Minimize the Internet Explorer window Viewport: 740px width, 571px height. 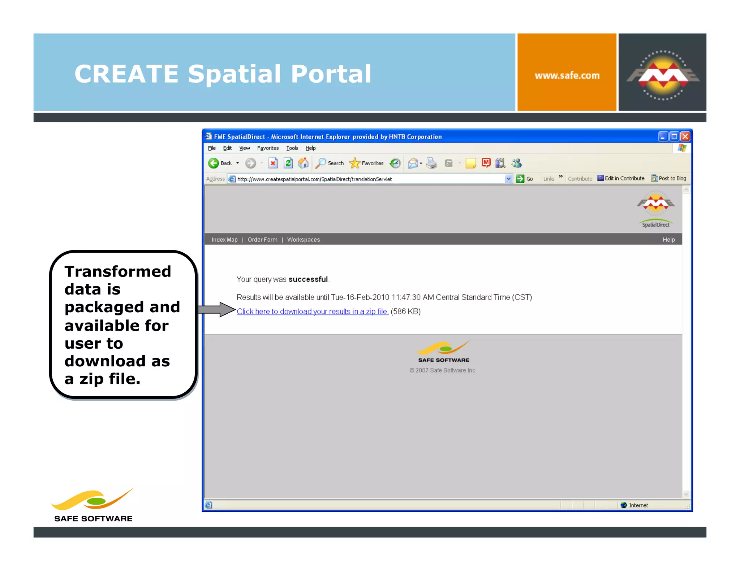coord(663,136)
